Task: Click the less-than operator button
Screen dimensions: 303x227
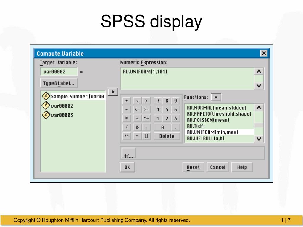Action: pos(137,100)
